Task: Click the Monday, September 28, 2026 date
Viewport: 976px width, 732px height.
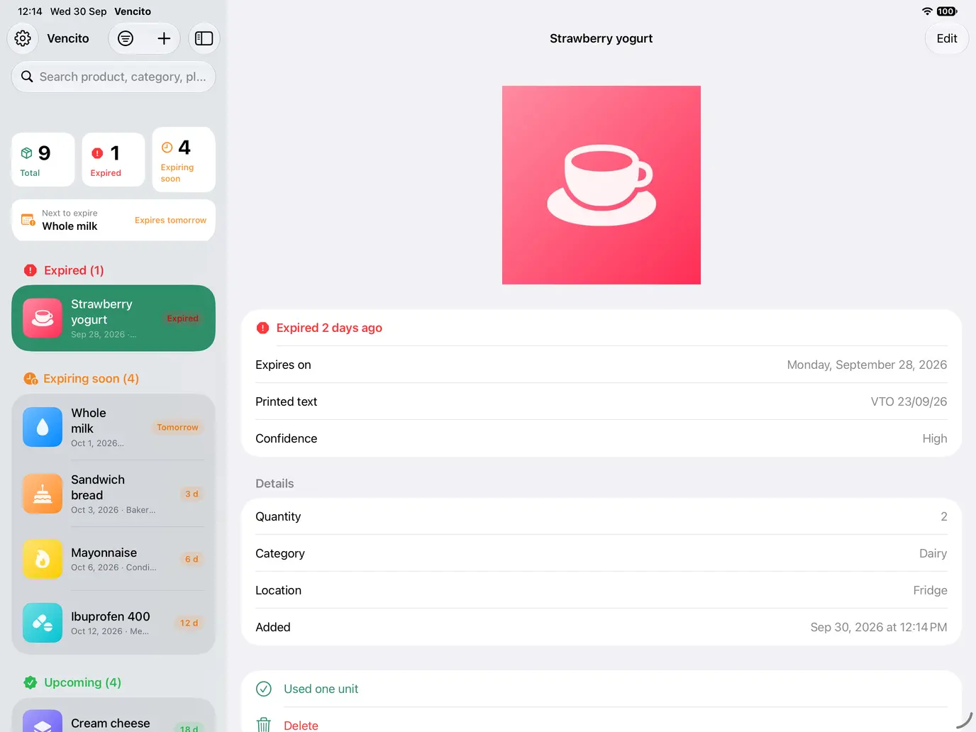Action: click(867, 365)
